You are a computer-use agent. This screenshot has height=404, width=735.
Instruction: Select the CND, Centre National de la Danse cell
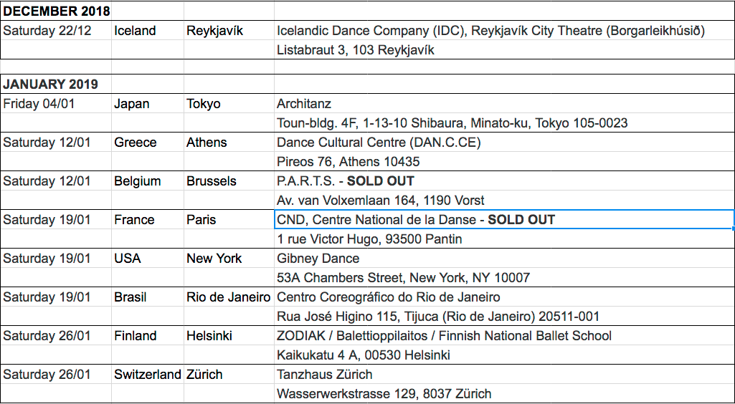[x=504, y=220]
